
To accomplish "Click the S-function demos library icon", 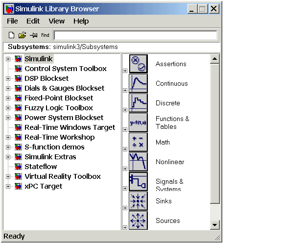I will (x=19, y=147).
